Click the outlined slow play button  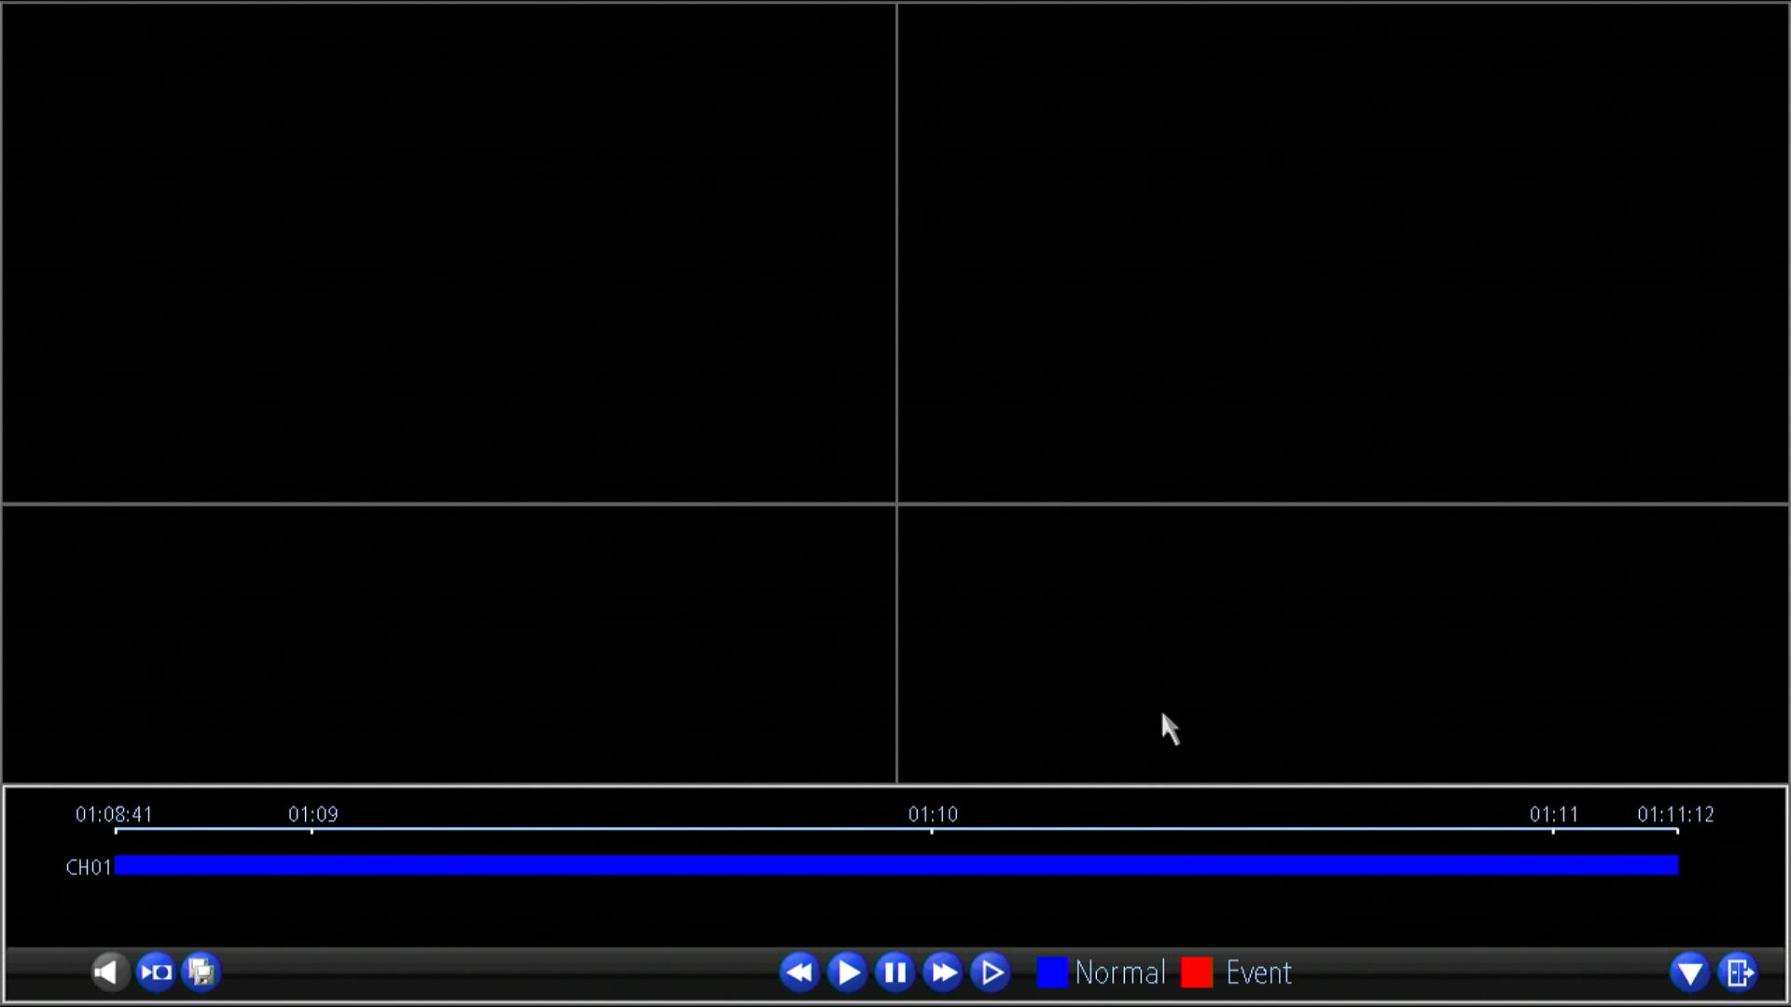(991, 973)
